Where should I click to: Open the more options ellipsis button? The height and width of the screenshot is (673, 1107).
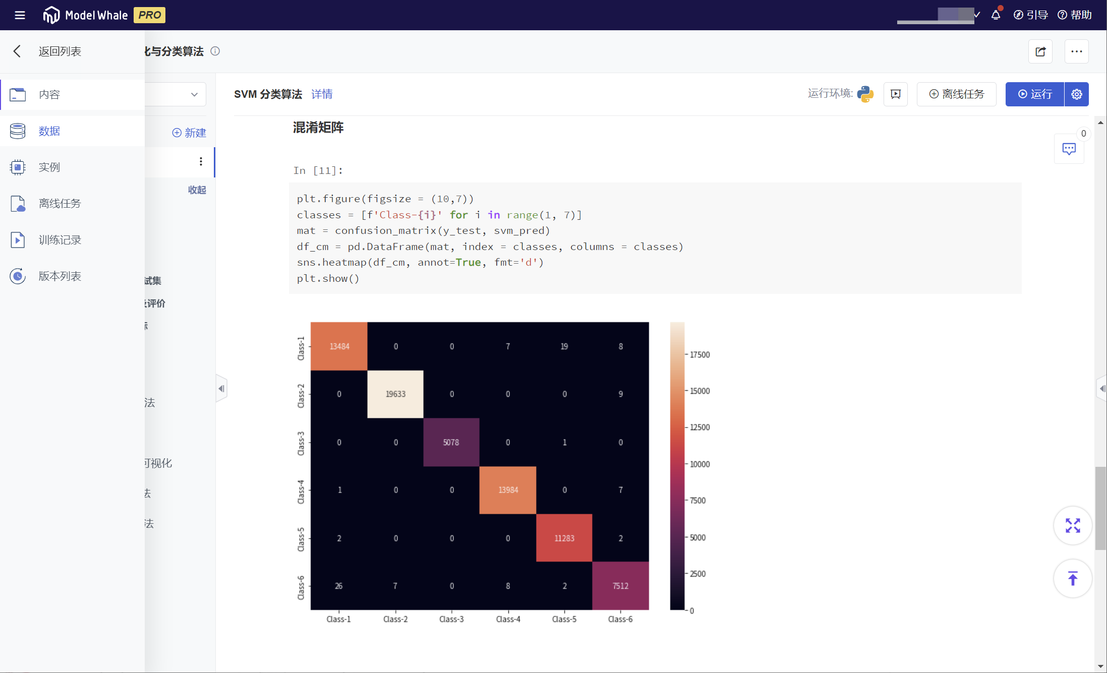(1077, 51)
